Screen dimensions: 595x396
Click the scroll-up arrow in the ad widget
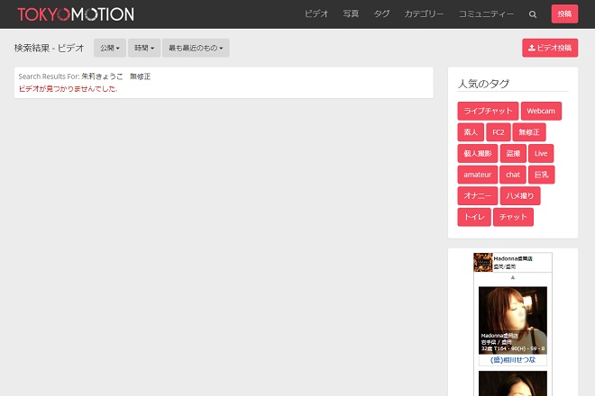tap(513, 277)
